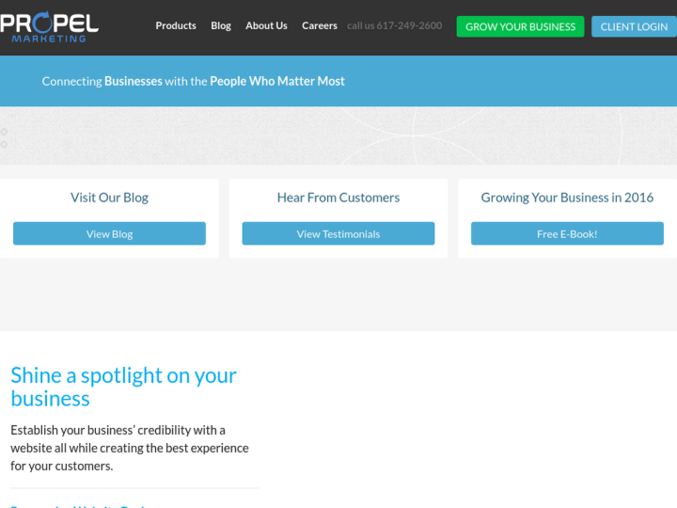The height and width of the screenshot is (508, 677).
Task: Select the second slider bullet dot
Action: (x=4, y=144)
